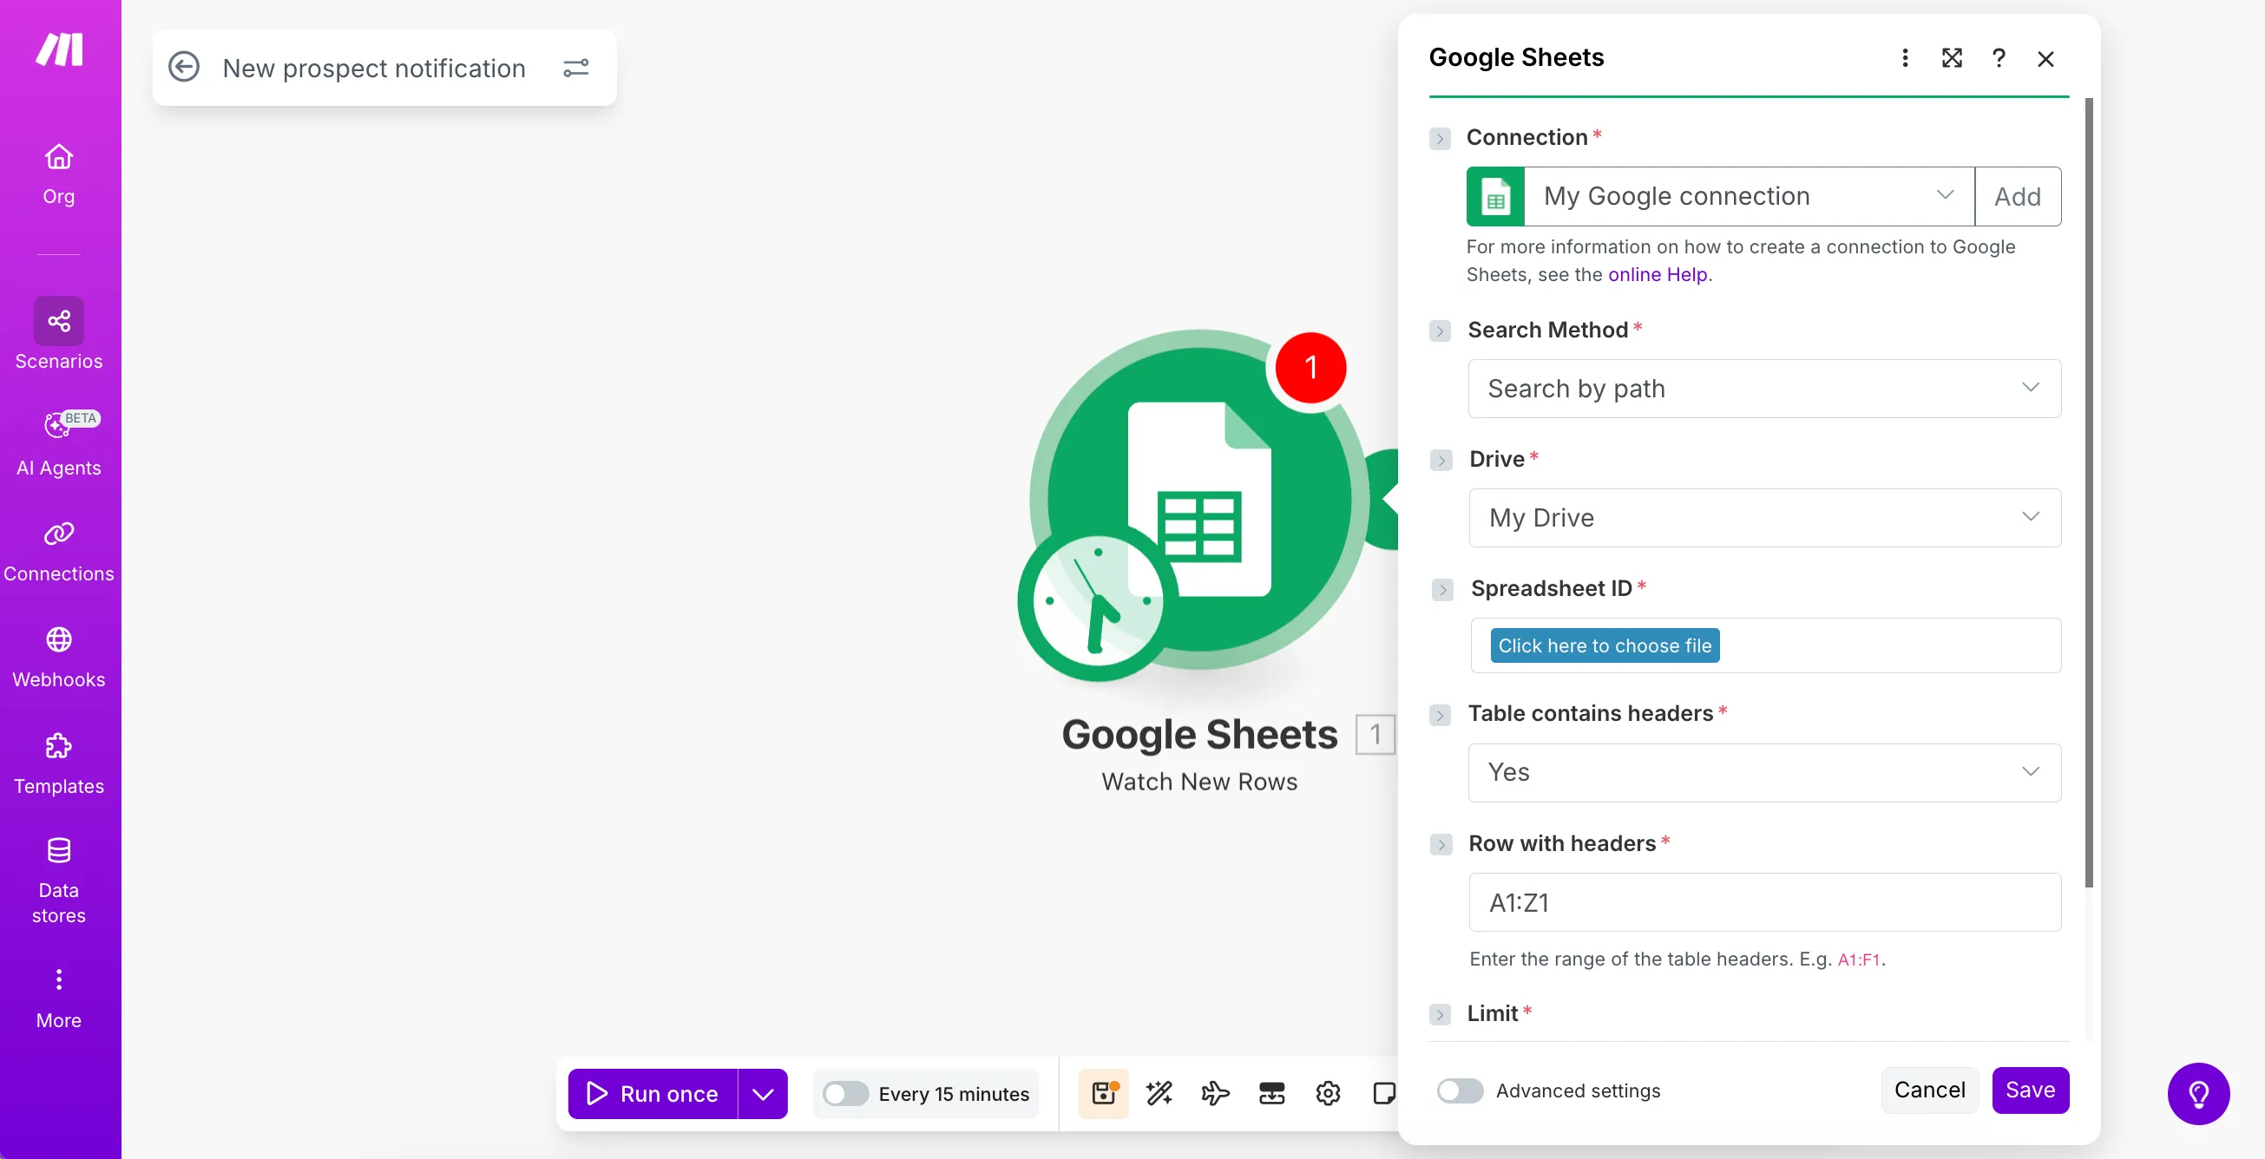
Task: Select the Google Sheets module on canvas
Action: (1199, 500)
